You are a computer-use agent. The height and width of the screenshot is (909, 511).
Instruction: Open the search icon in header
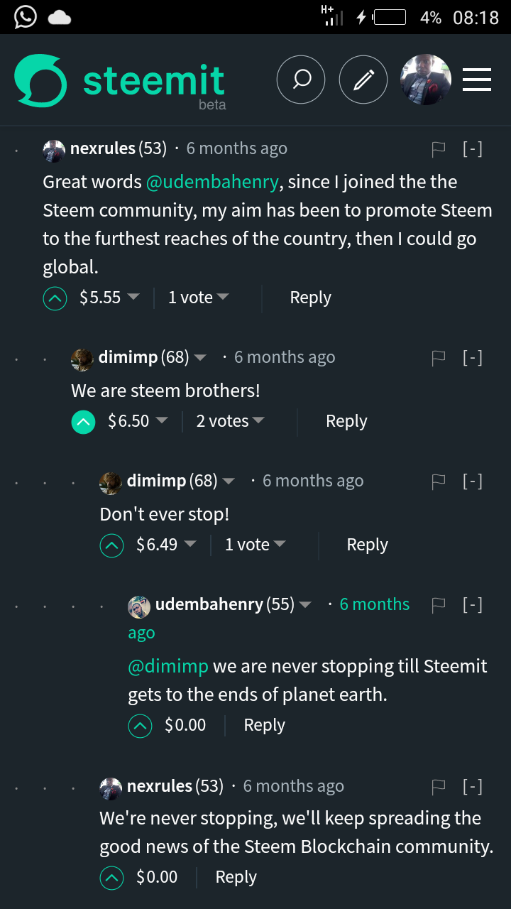[x=301, y=80]
